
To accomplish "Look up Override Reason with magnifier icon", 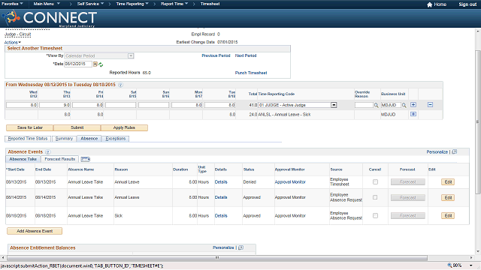I will click(x=376, y=105).
